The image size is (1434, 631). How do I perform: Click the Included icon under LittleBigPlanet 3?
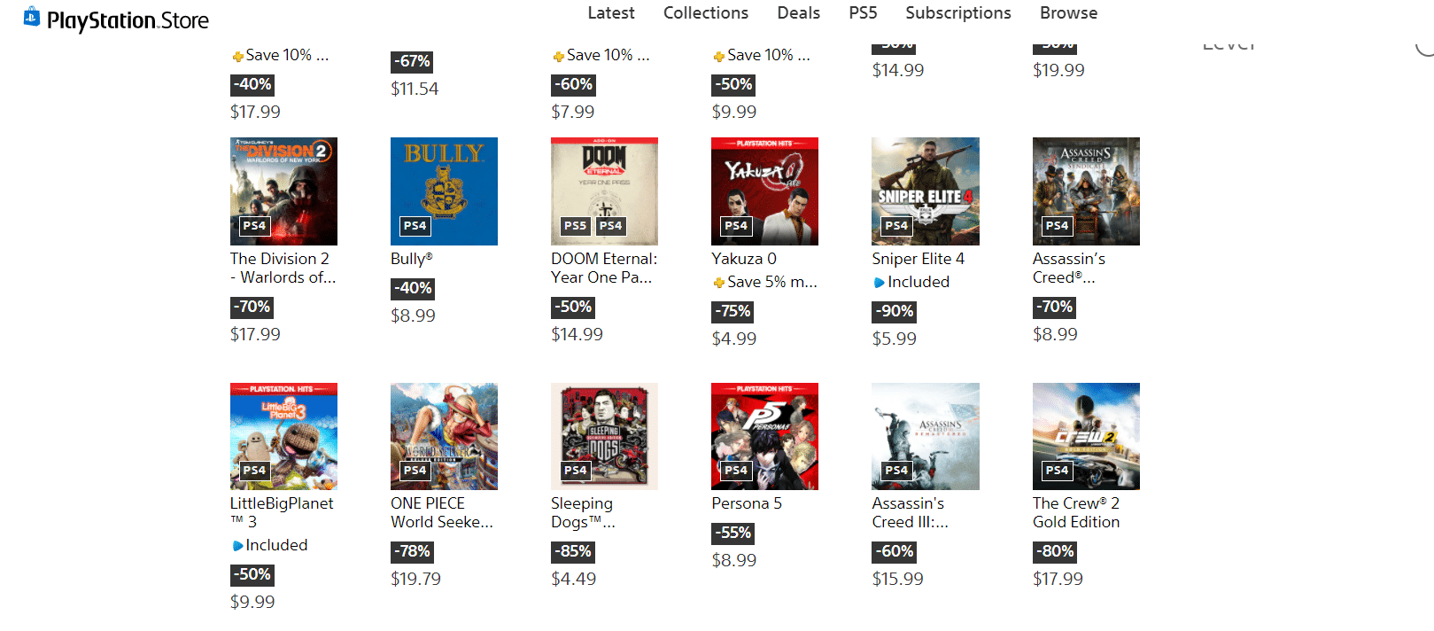coord(237,546)
